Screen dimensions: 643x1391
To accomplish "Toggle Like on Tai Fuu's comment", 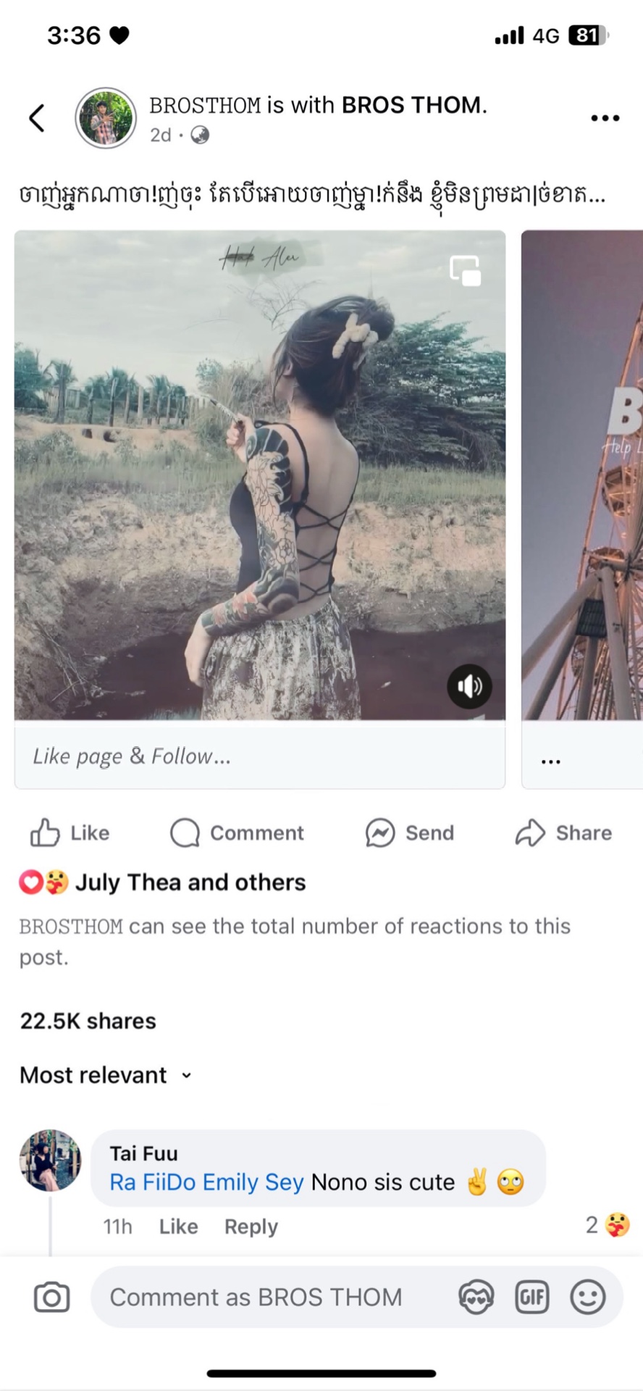I will pos(178,1227).
